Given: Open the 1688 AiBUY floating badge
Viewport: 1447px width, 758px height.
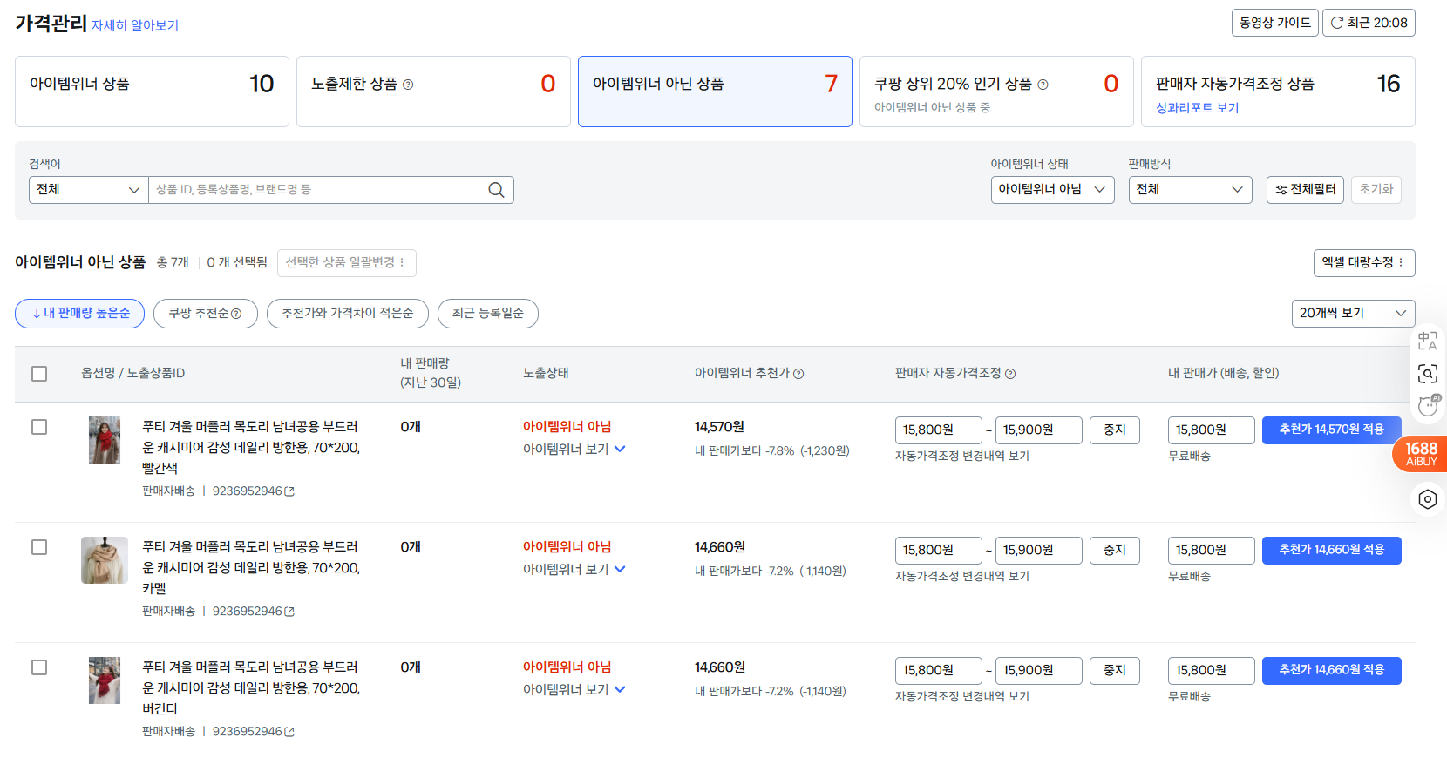Looking at the screenshot, I should click(1421, 454).
